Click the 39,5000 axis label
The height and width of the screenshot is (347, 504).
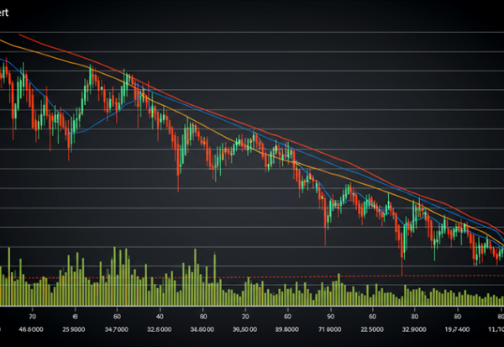pyautogui.click(x=245, y=330)
